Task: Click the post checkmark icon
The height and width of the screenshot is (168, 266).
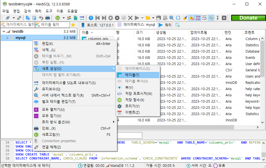Action: click(x=124, y=18)
